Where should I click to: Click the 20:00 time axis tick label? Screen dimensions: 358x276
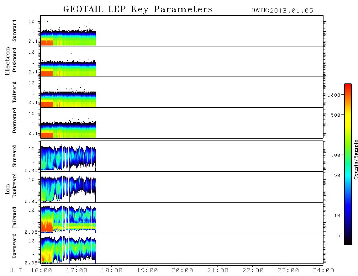[182, 270]
